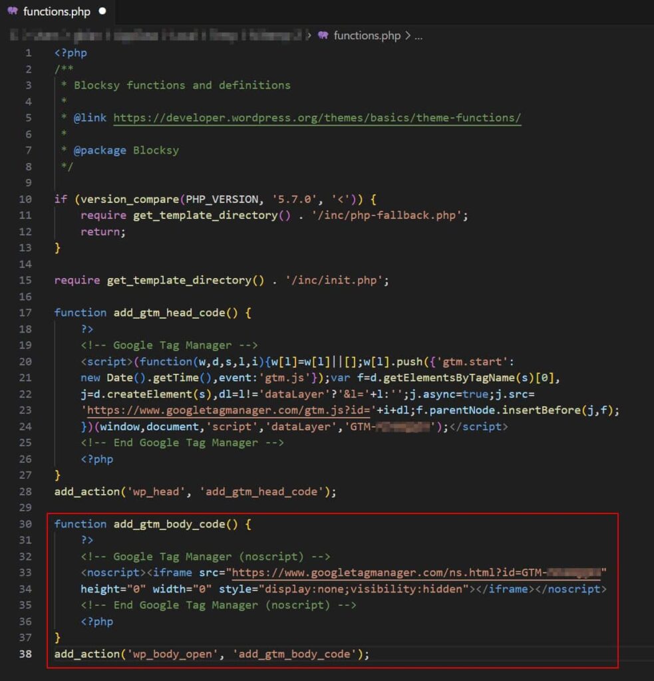Click the PHP elephant icon in the tab
The image size is (654, 681).
pos(13,11)
